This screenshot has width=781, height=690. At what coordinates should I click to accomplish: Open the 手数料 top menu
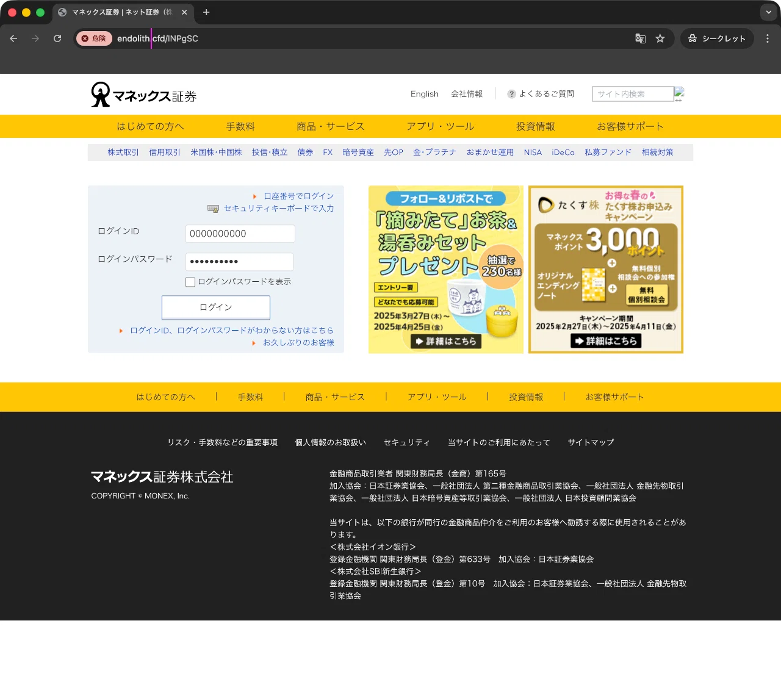point(240,126)
